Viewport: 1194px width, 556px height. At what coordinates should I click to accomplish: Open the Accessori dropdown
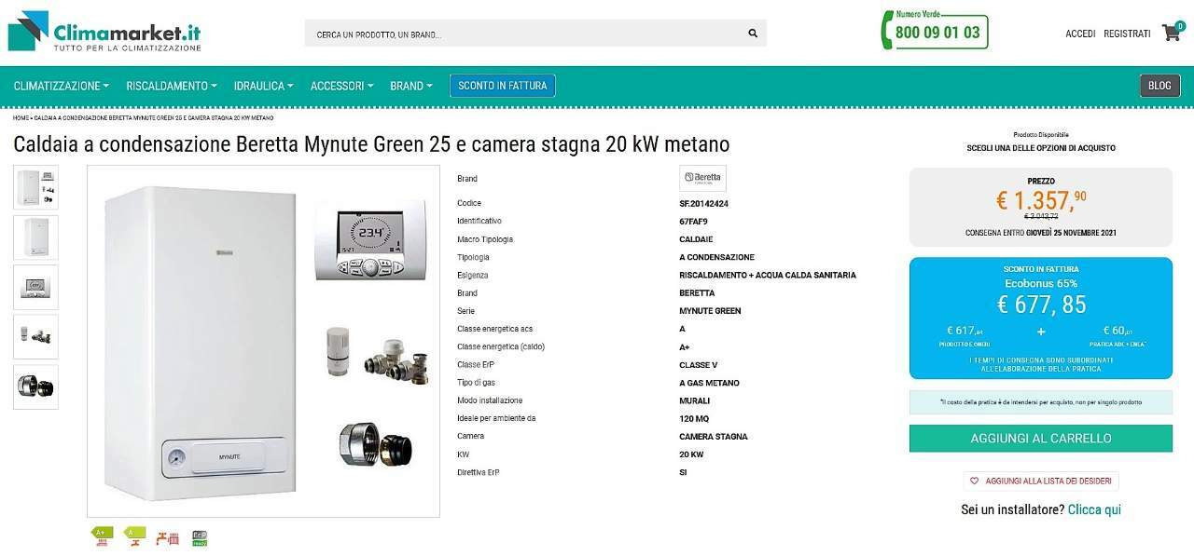(341, 86)
